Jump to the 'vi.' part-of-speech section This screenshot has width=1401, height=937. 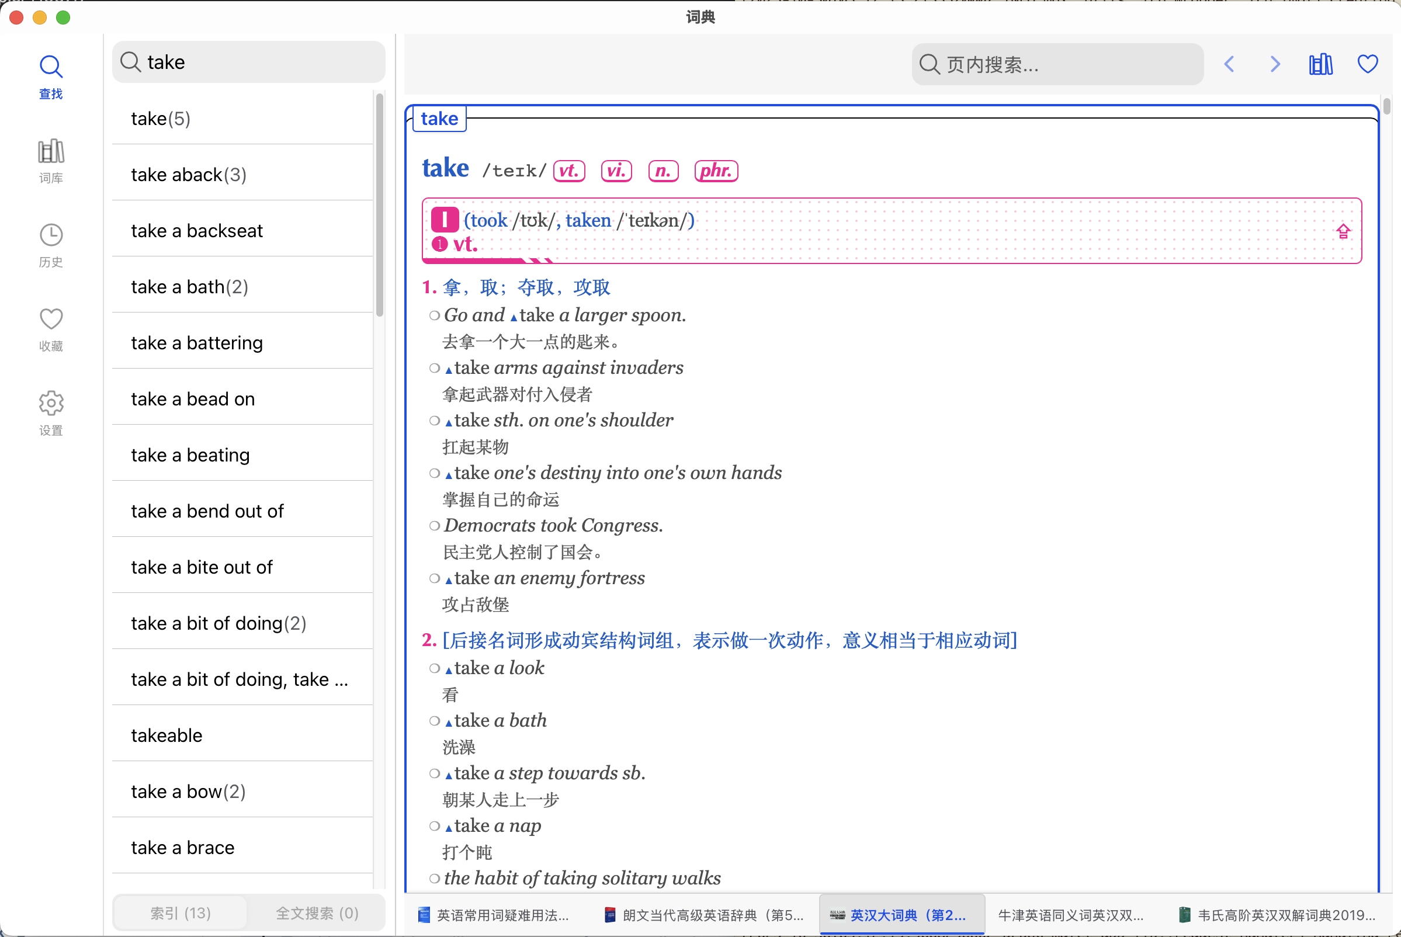(616, 171)
